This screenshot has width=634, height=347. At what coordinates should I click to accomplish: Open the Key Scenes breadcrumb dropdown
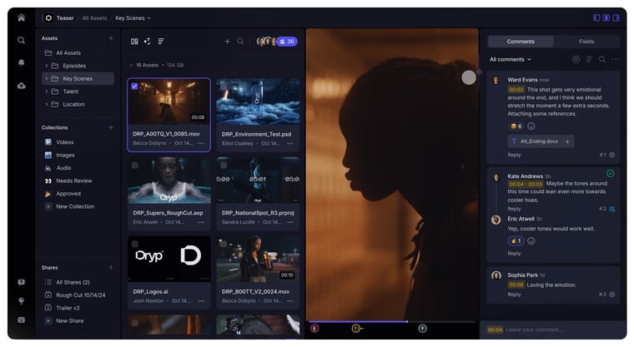click(x=133, y=17)
